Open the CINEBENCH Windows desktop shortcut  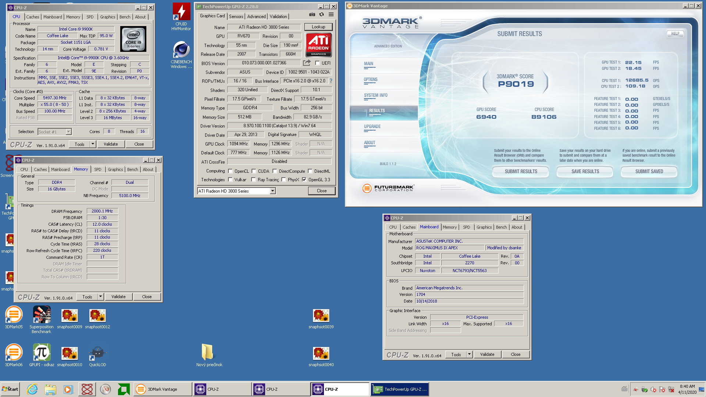click(x=181, y=54)
